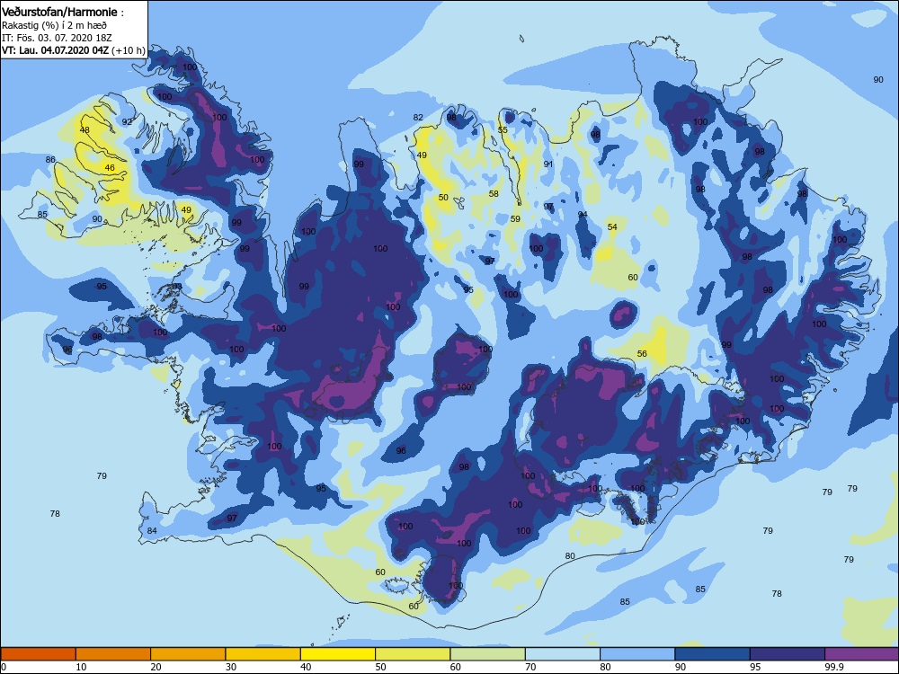The width and height of the screenshot is (899, 674).
Task: Click the Veðurstofan/Harmonie title text
Action: (x=59, y=12)
